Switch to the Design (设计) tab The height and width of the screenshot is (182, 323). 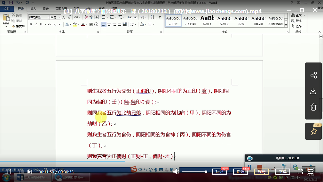46,9
